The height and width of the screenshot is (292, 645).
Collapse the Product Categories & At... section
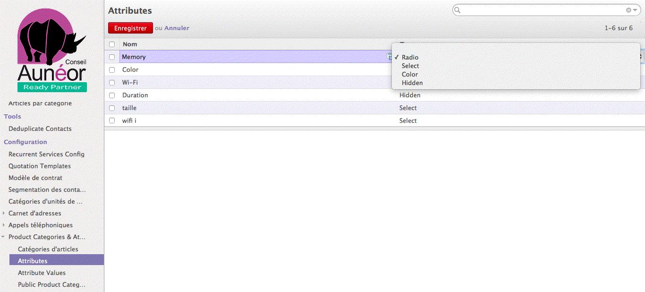point(3,237)
